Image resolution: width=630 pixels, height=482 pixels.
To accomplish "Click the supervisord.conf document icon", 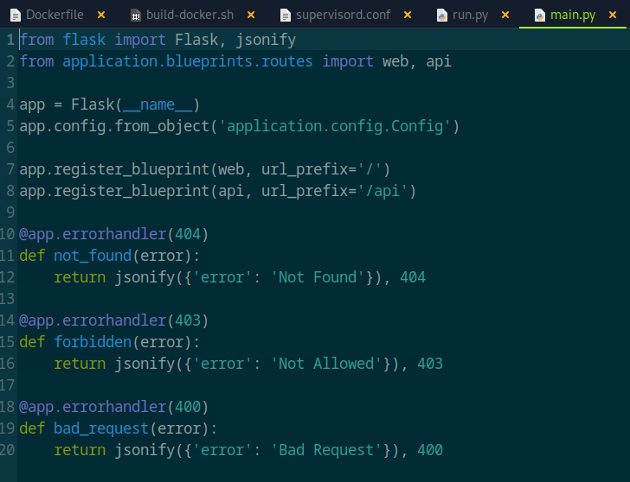I will tap(285, 16).
